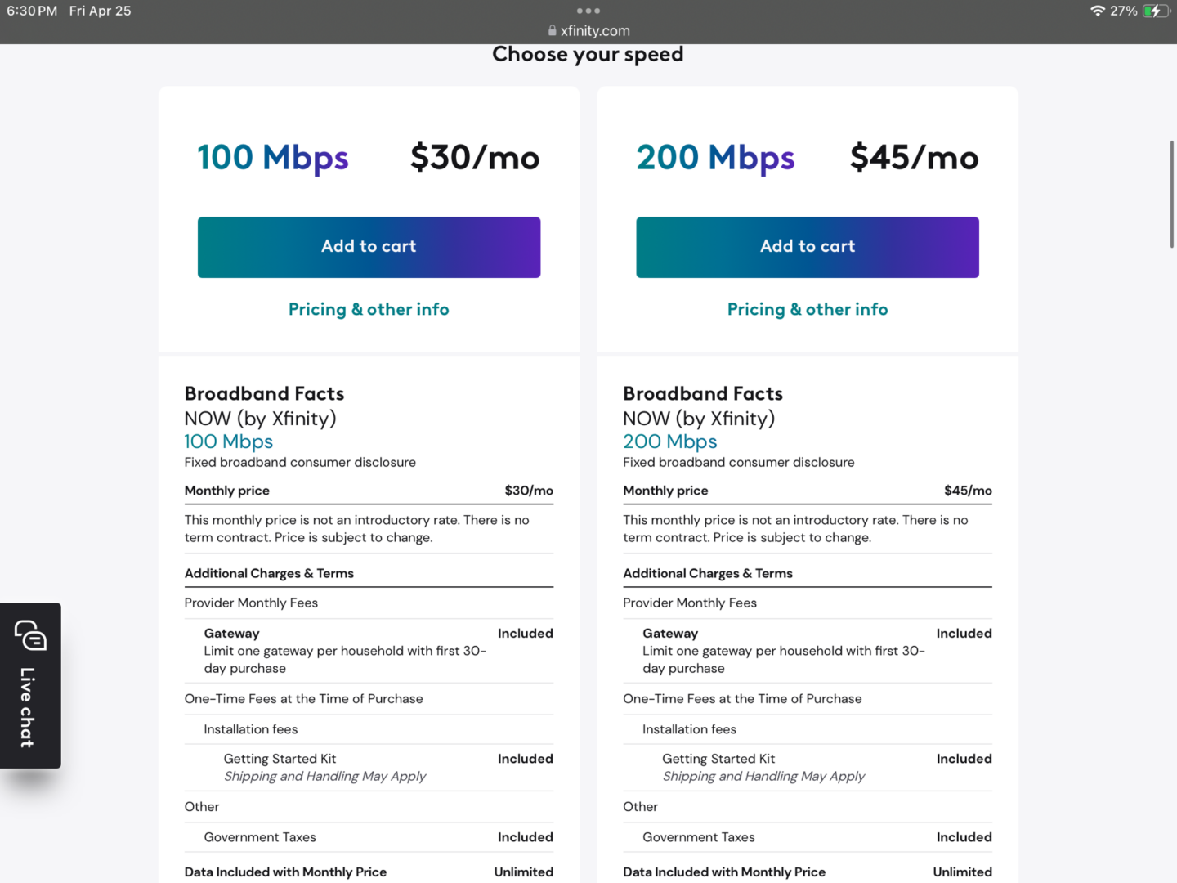The width and height of the screenshot is (1177, 883).
Task: Tap the xfinity.com address bar
Action: pos(588,30)
